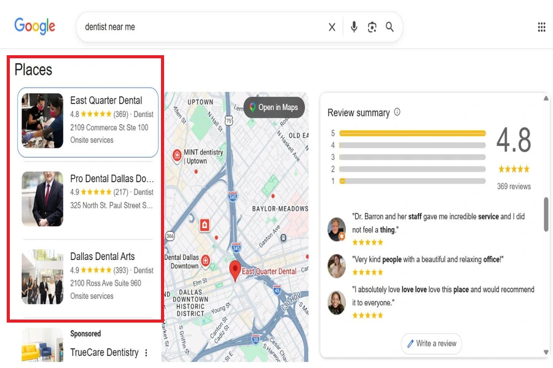553x368 pixels.
Task: Click the East Quarter Dental red map marker
Action: [x=235, y=270]
